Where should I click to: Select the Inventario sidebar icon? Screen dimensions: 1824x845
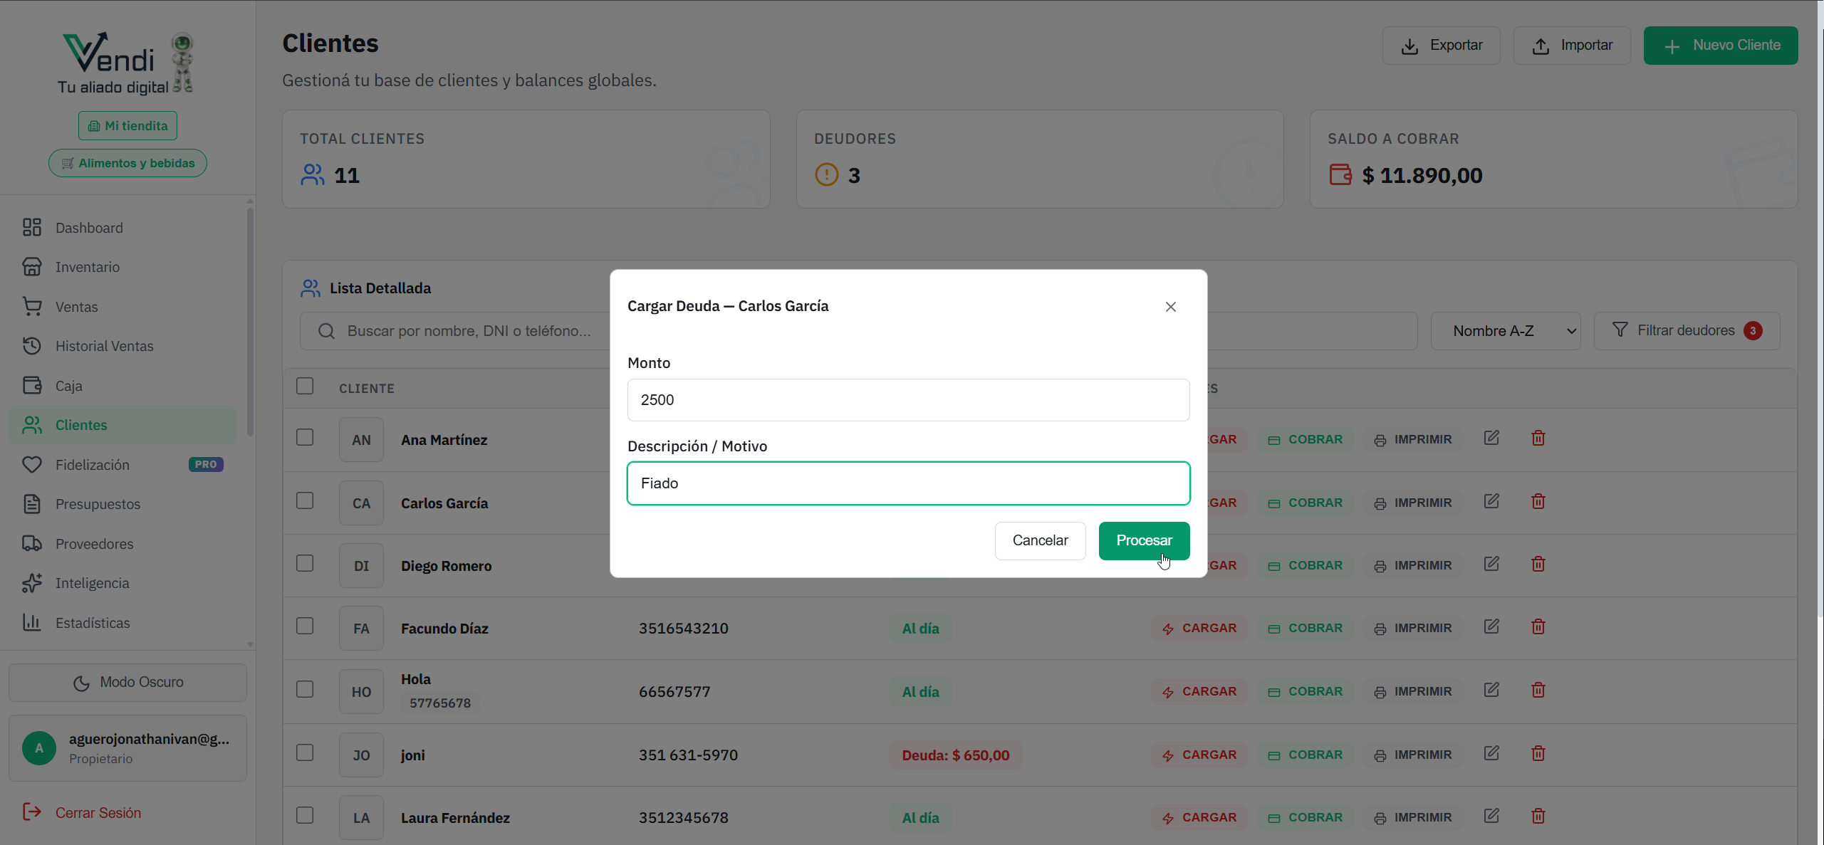pyautogui.click(x=33, y=267)
